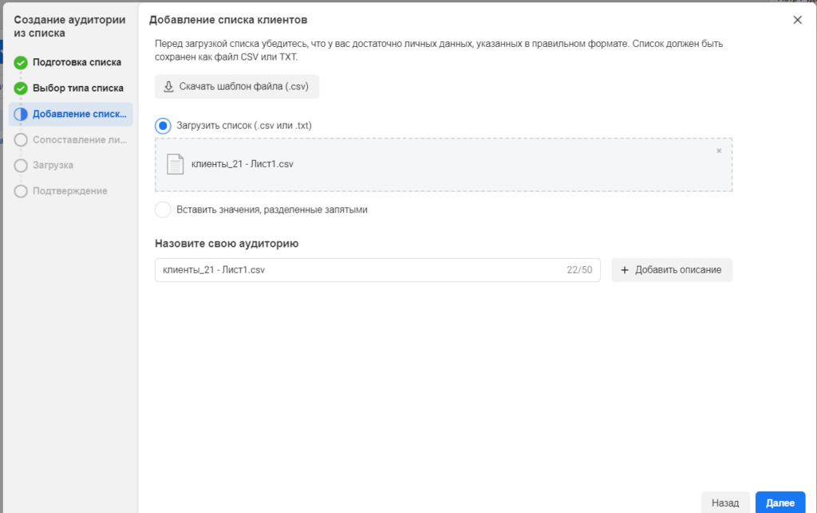This screenshot has width=817, height=513.
Task: Open the Добавление списка step
Action: point(71,114)
